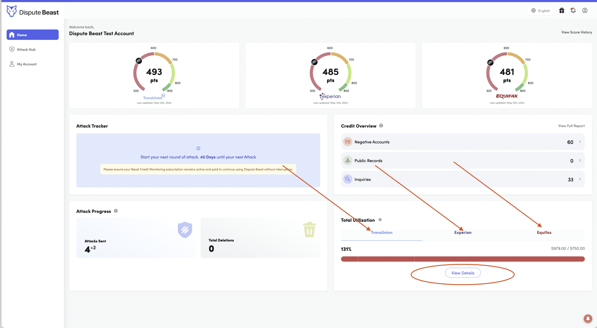This screenshot has height=328, width=597.
Task: Expand the Inquiries row chevron
Action: tap(580, 179)
